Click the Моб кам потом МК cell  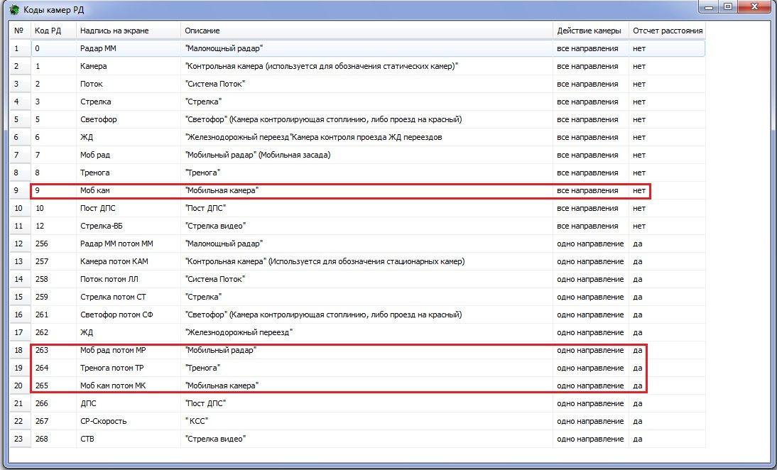coord(129,386)
